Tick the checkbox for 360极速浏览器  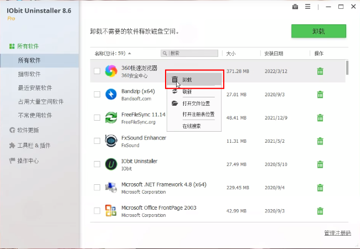pyautogui.click(x=97, y=71)
